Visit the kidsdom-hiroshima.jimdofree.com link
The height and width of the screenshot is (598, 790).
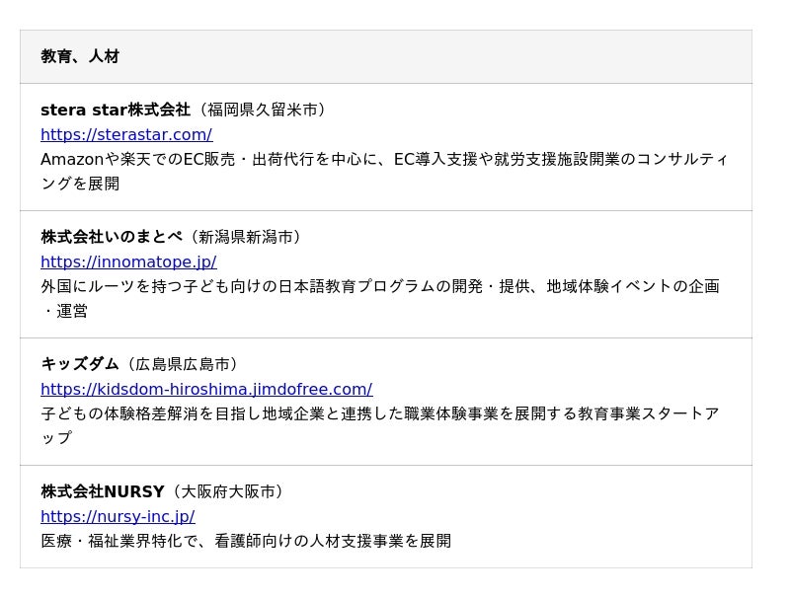tap(206, 389)
